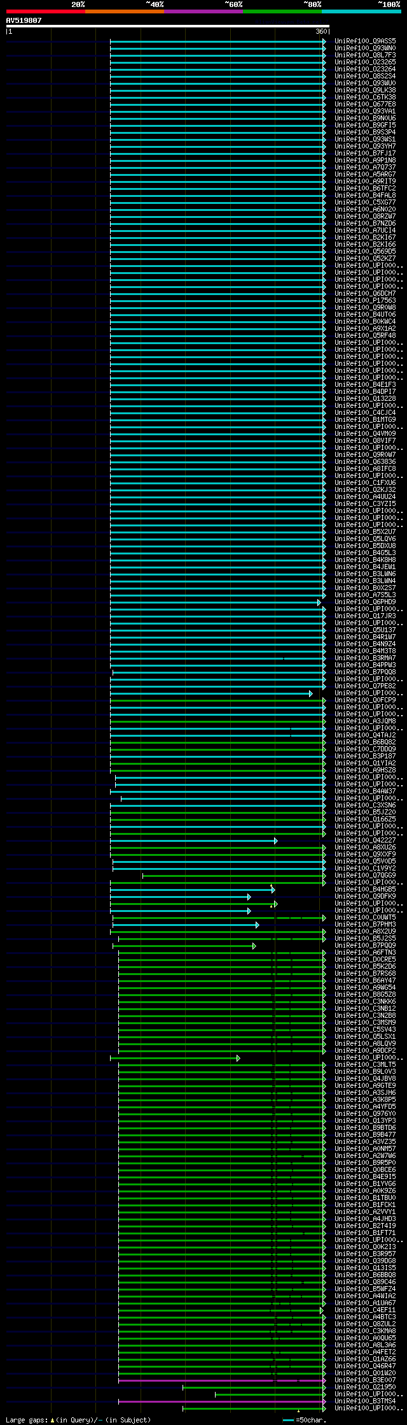Screen dimensions: 407x1425
Task: Select the UniRef100_Q0FCP9 label
Action: tap(365, 700)
